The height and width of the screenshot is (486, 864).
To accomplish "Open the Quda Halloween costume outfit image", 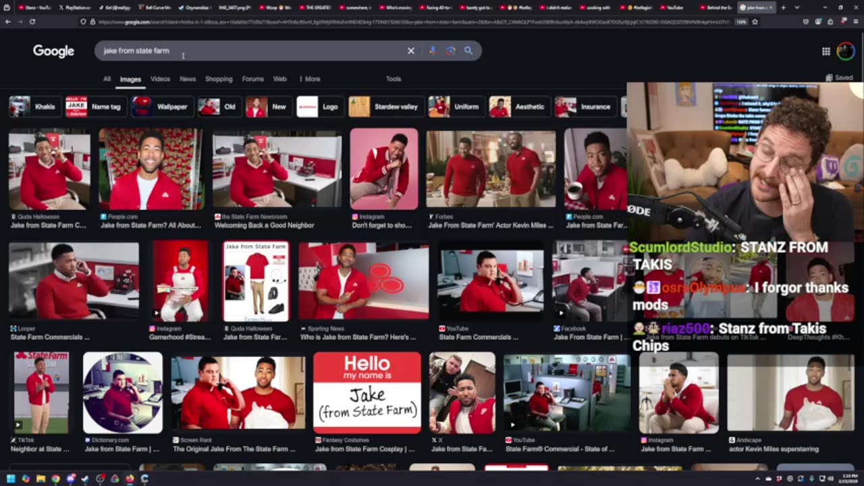I will (256, 281).
